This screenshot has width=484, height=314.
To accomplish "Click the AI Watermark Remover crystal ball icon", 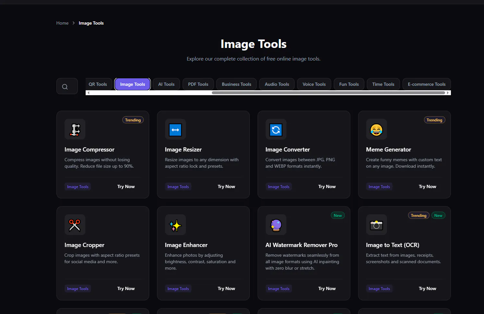I will (x=276, y=225).
